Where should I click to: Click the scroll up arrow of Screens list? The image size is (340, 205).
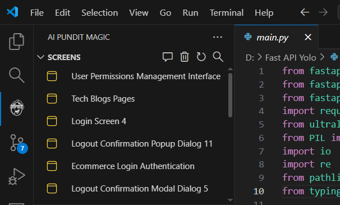point(230,69)
